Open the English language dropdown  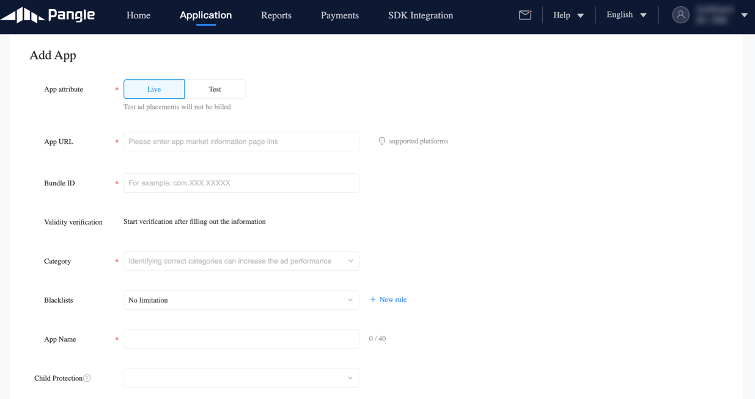625,15
